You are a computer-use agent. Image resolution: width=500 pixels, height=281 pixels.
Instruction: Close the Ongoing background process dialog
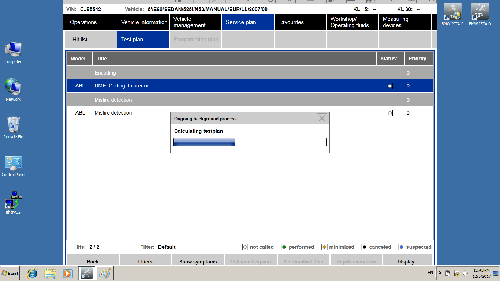[322, 118]
